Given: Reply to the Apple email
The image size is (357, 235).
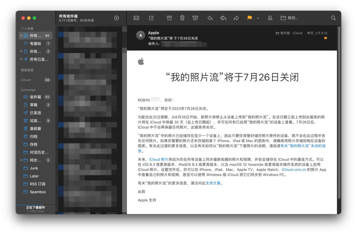Looking at the screenshot, I should 210,18.
